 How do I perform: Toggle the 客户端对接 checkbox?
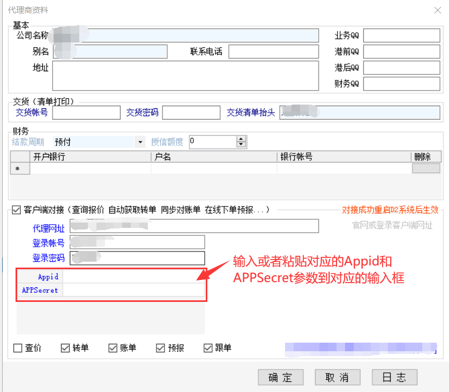[x=16, y=209]
